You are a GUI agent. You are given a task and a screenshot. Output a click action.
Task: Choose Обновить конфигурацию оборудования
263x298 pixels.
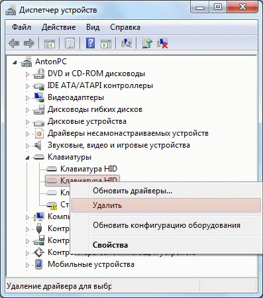tap(166, 225)
